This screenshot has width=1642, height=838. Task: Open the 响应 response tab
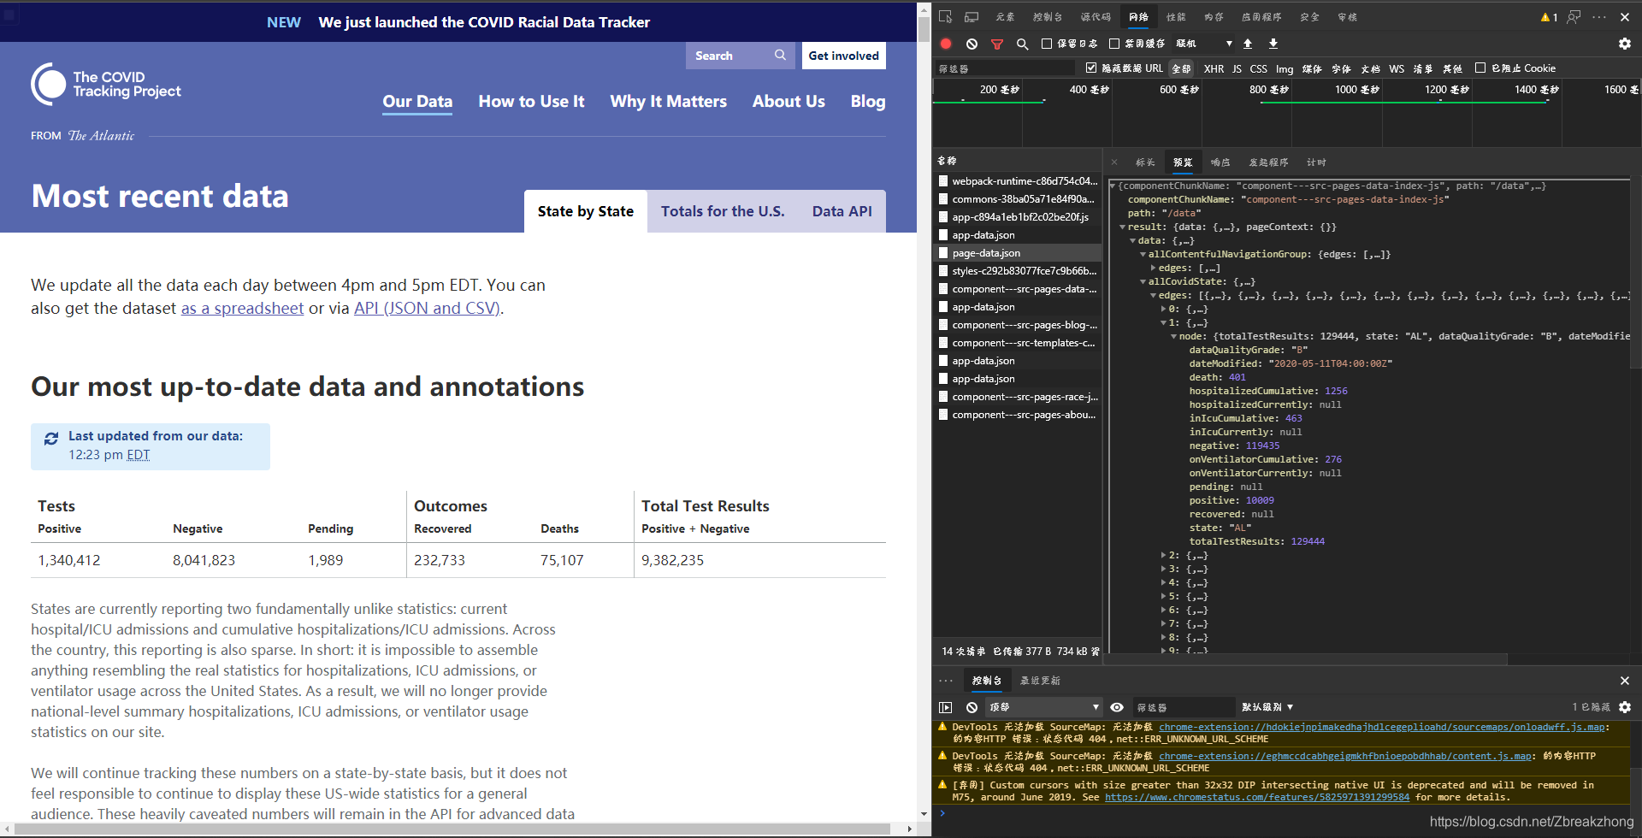coord(1220,162)
